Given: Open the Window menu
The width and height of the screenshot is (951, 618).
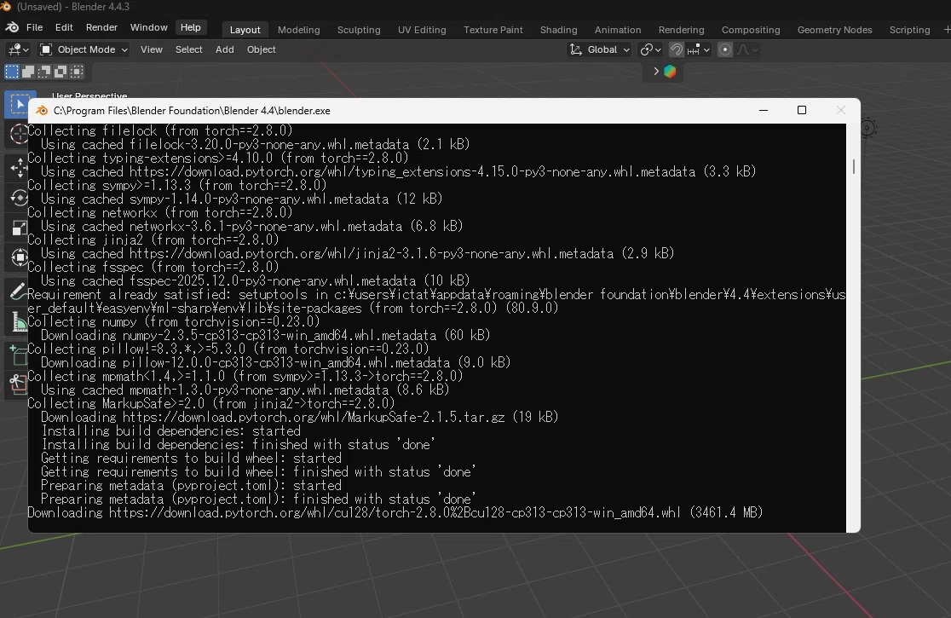Looking at the screenshot, I should tap(148, 27).
